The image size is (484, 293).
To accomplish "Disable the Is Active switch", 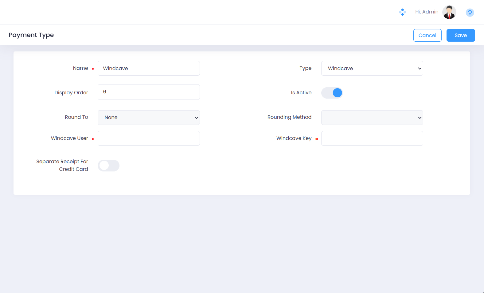I will tap(332, 93).
